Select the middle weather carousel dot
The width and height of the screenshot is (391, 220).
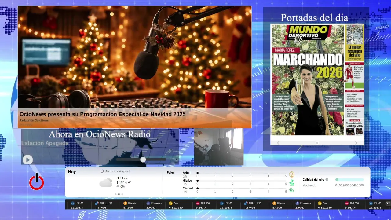coord(119,194)
